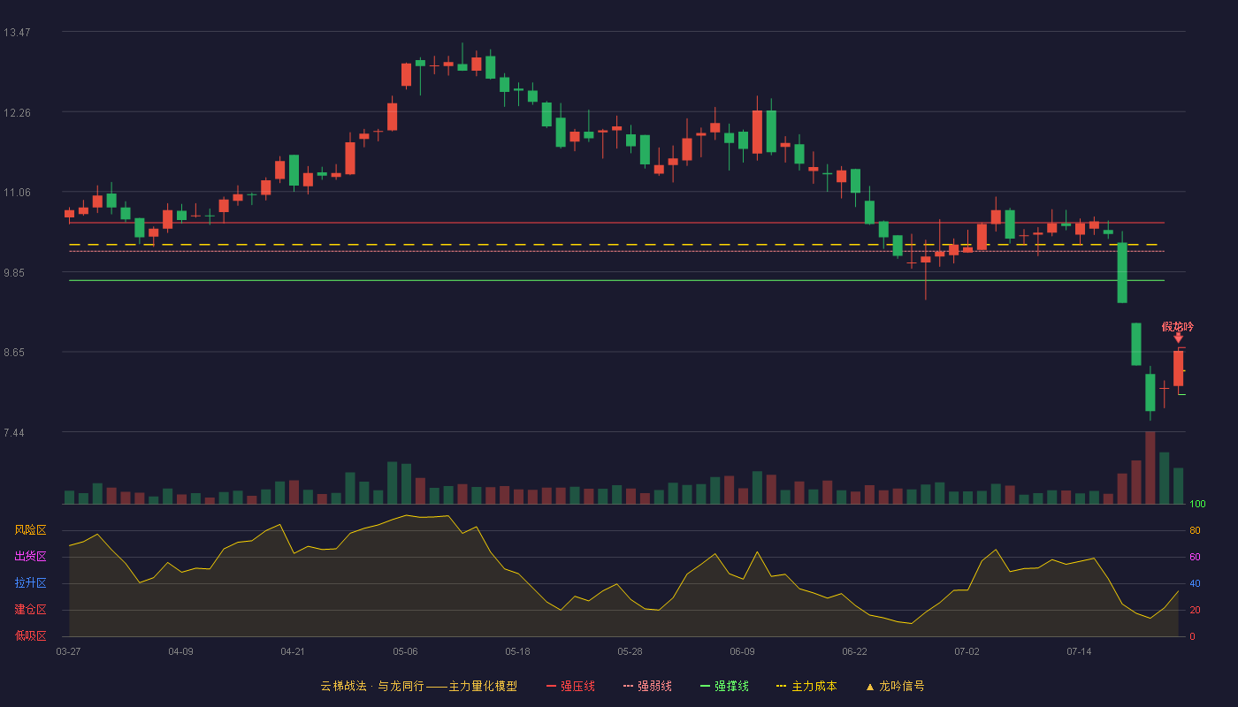Click the 06-09 date label
The width and height of the screenshot is (1238, 707).
click(x=742, y=651)
